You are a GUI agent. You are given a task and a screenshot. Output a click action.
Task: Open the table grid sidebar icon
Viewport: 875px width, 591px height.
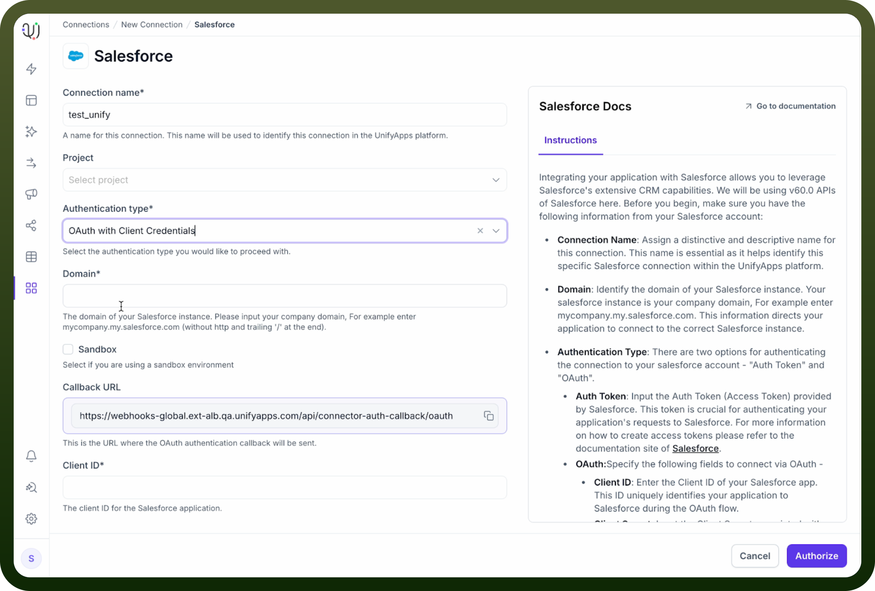point(31,257)
